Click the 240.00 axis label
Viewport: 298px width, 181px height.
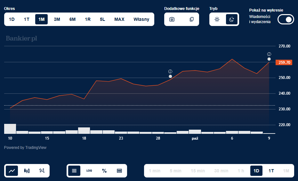285,93
